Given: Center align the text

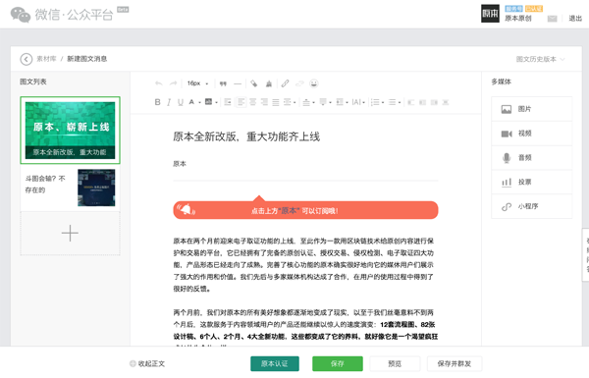Looking at the screenshot, I should click(x=253, y=102).
